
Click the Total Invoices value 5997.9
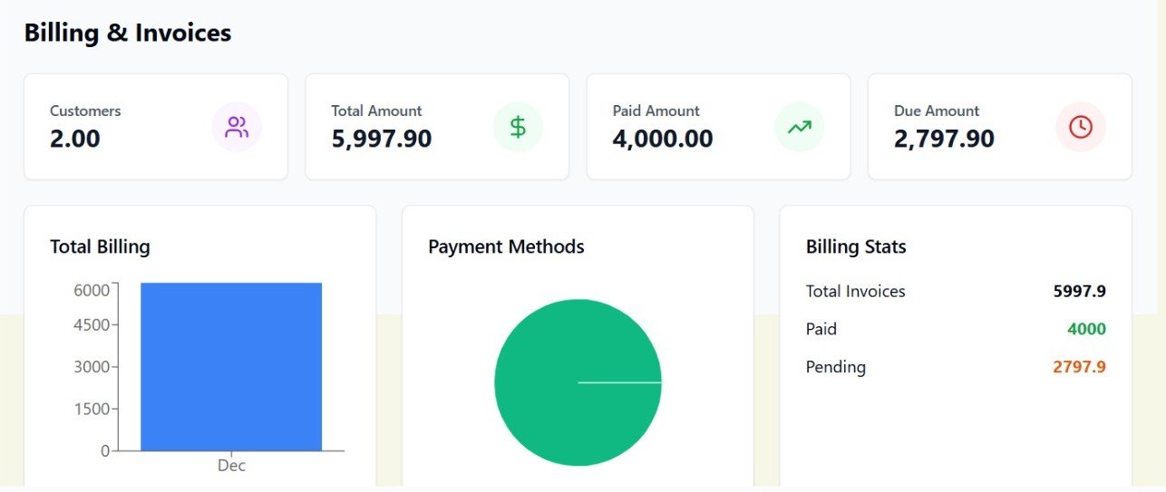tap(1079, 291)
